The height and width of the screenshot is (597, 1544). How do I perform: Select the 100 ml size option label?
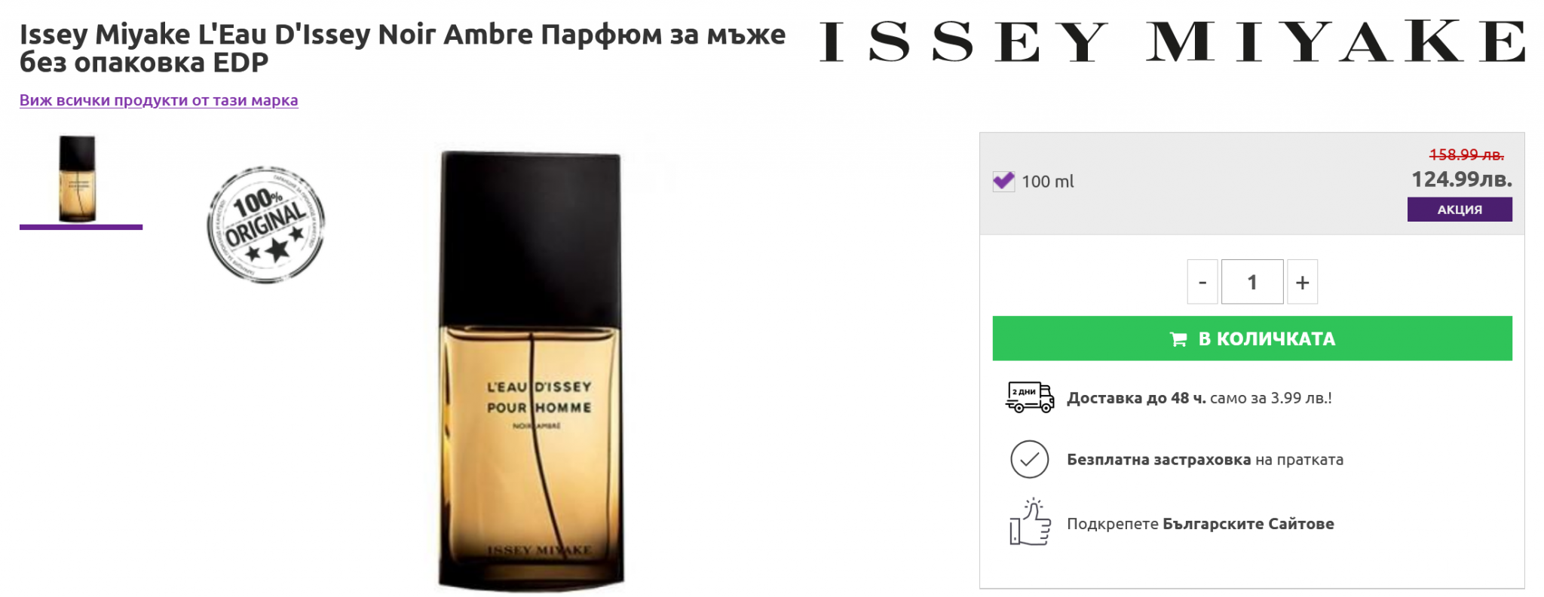[1048, 182]
